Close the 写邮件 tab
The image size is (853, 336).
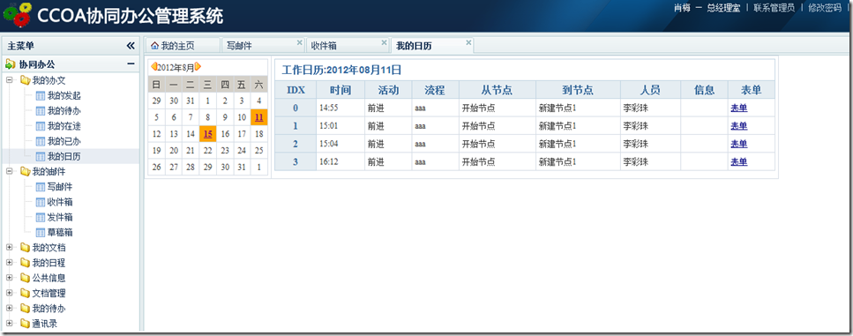pyautogui.click(x=299, y=42)
